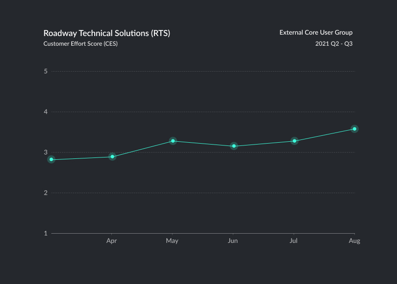Click the Aug label on the x-axis

[354, 241]
